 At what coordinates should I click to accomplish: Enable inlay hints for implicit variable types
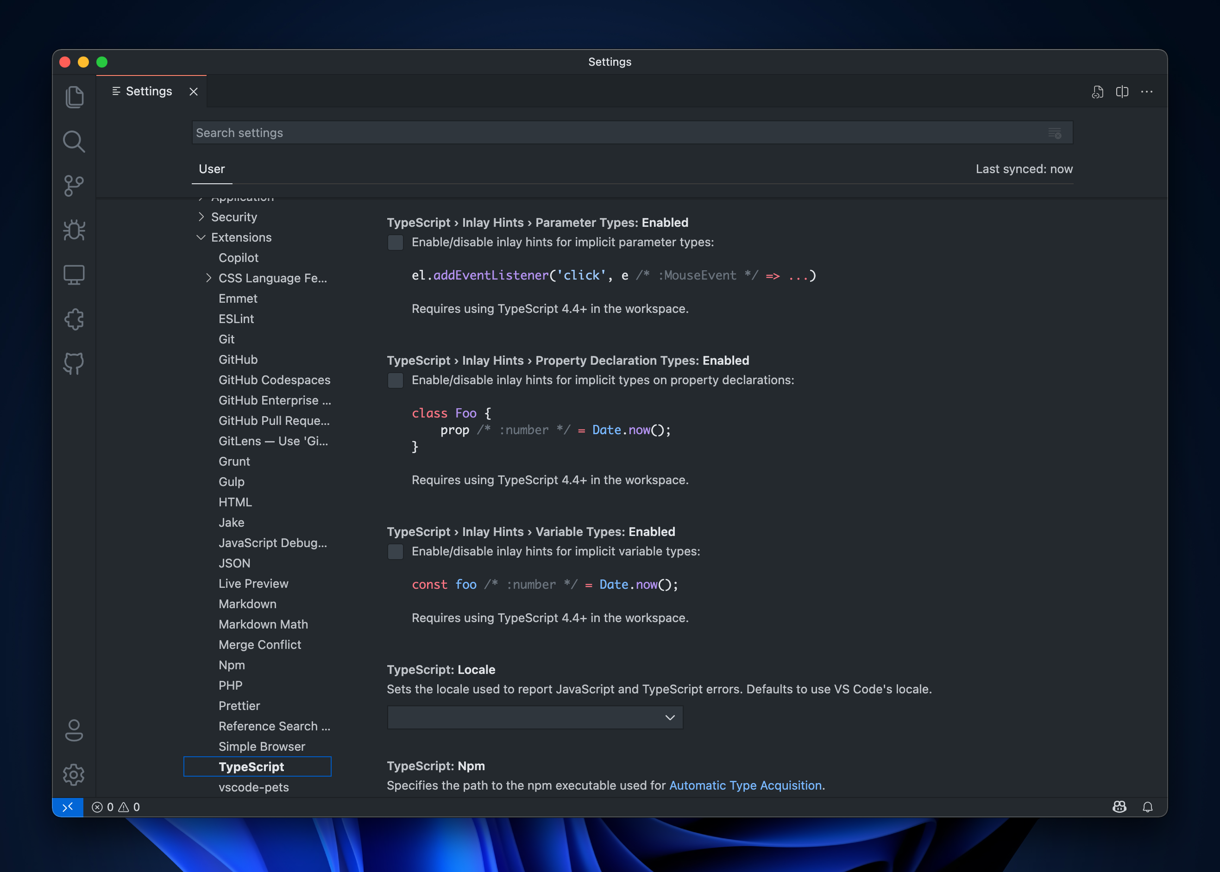coord(396,551)
